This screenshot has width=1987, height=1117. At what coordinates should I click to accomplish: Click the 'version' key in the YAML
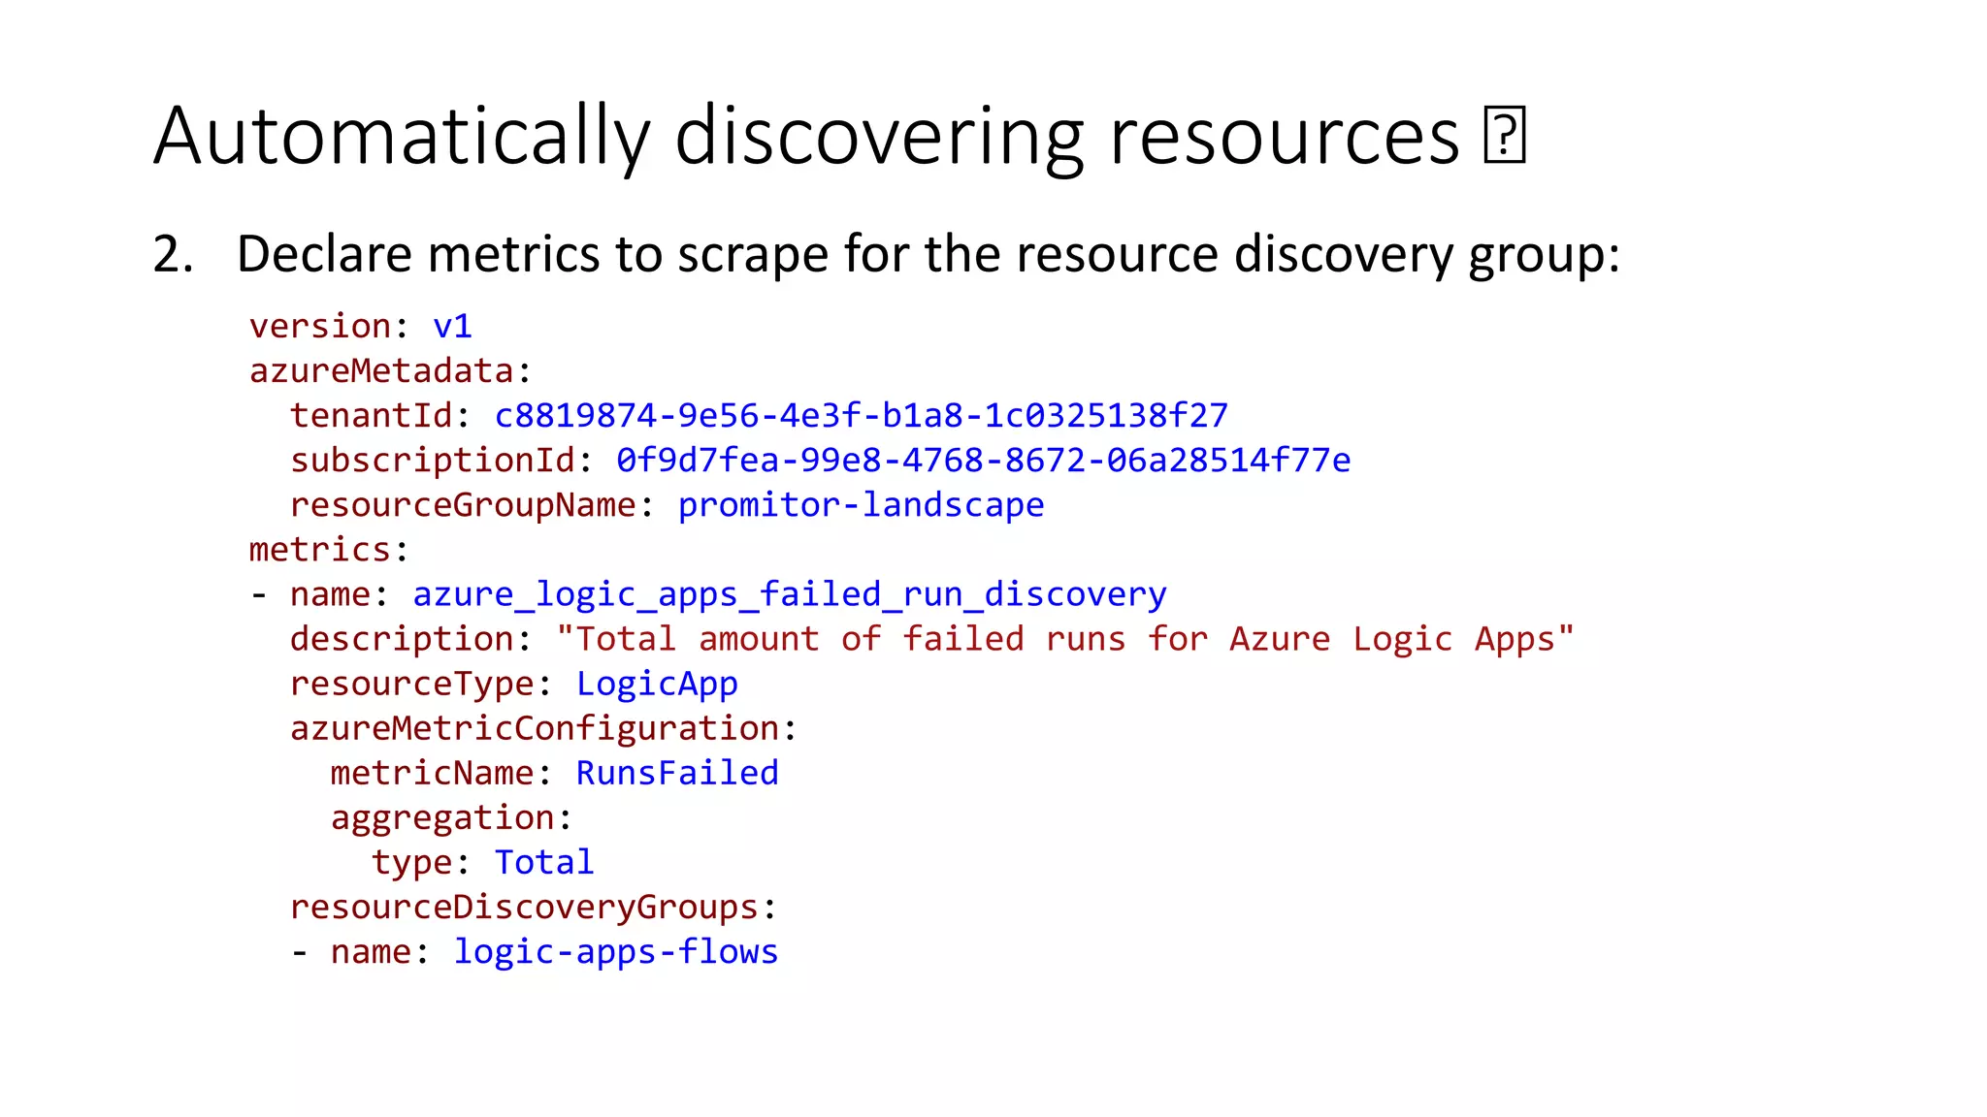tap(320, 326)
